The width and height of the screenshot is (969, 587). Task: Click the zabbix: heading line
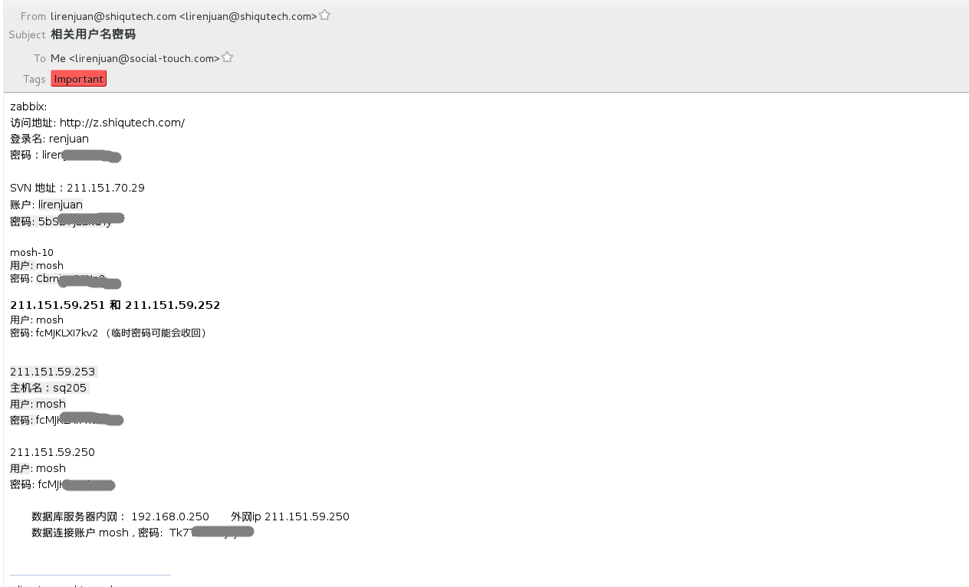pos(28,107)
